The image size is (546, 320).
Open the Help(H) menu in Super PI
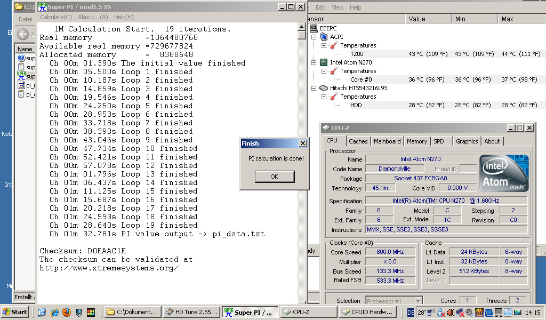pos(124,17)
